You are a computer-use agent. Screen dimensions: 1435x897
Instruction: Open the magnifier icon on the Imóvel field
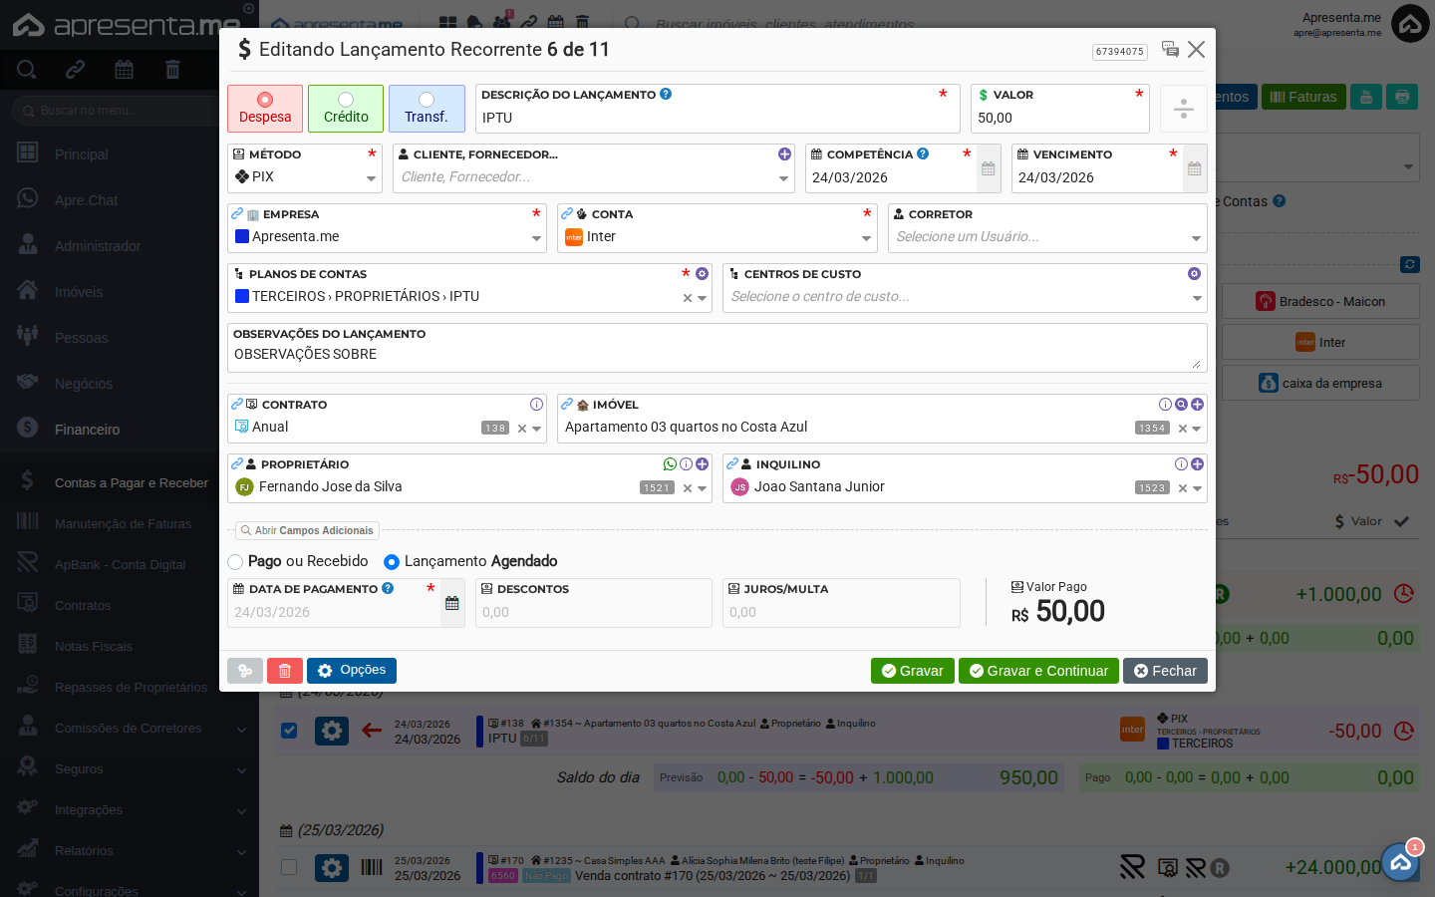(1181, 405)
